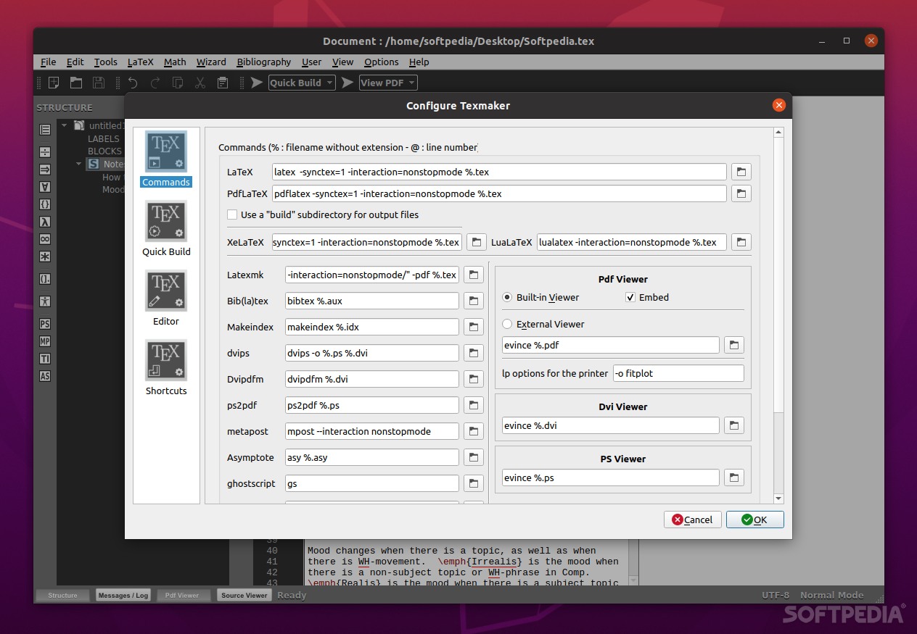Screen dimensions: 917x634
Task: Browse for the Dvi Viewer executable
Action: (x=733, y=425)
